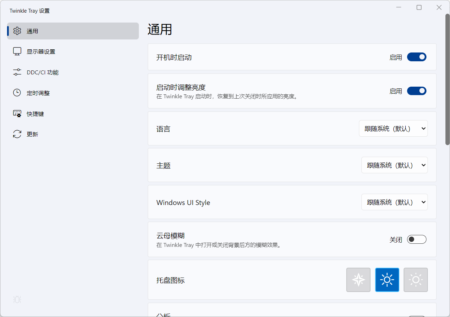This screenshot has width=450, height=317.
Task: Click the keyboard icon beside 快捷键
Action: [17, 113]
